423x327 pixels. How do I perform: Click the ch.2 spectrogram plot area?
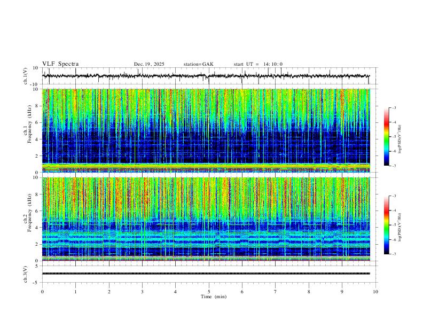(206, 219)
